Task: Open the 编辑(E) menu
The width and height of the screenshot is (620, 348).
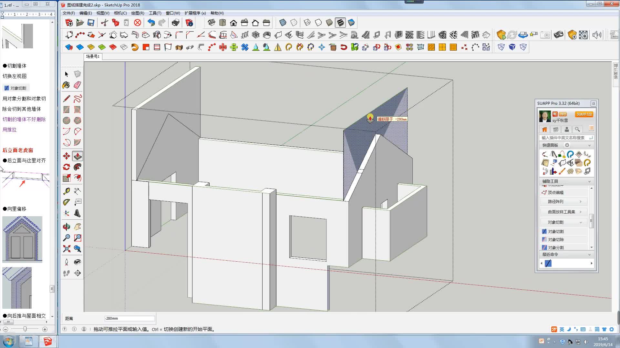Action: click(86, 13)
